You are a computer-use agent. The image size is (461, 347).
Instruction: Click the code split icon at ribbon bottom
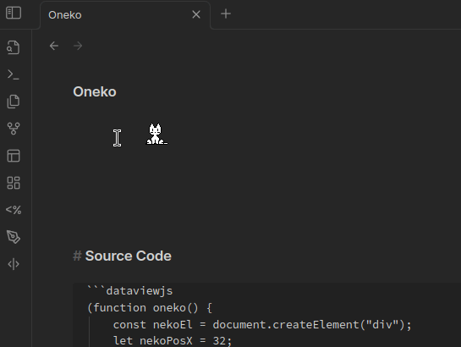coord(14,264)
